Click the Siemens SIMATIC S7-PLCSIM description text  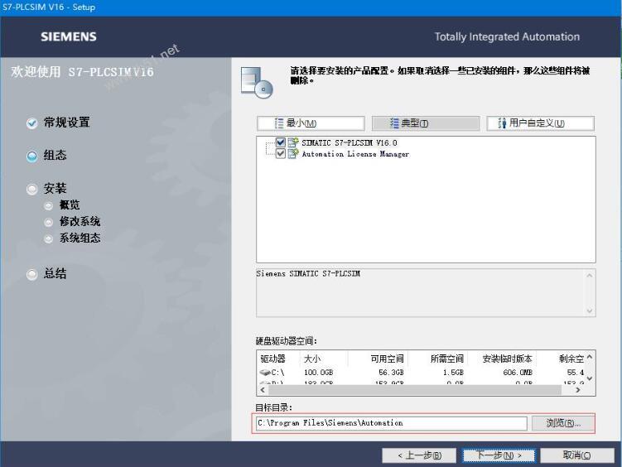pyautogui.click(x=308, y=273)
